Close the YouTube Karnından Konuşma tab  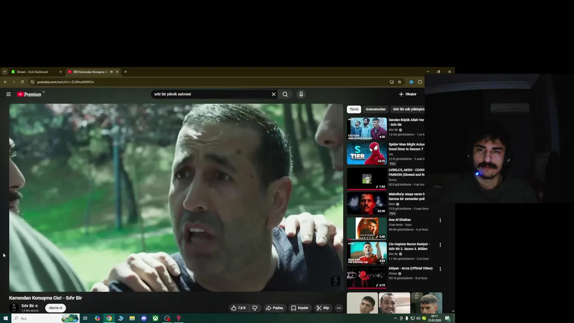coord(117,72)
